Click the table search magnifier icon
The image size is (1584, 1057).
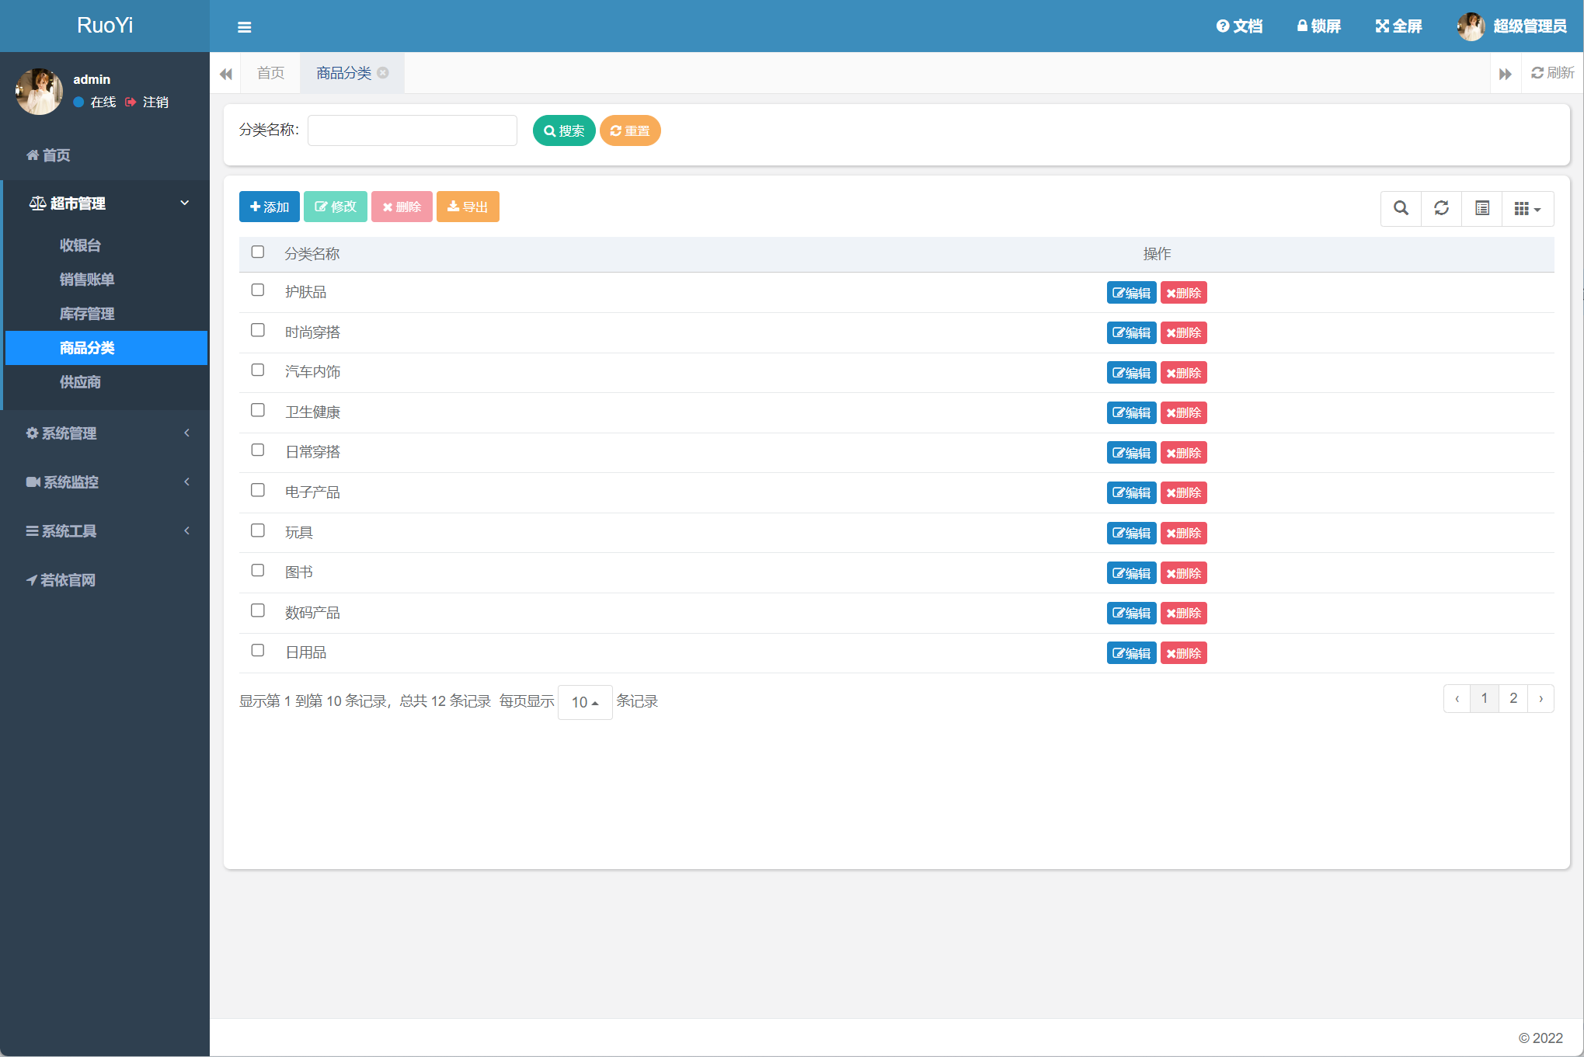click(x=1401, y=208)
